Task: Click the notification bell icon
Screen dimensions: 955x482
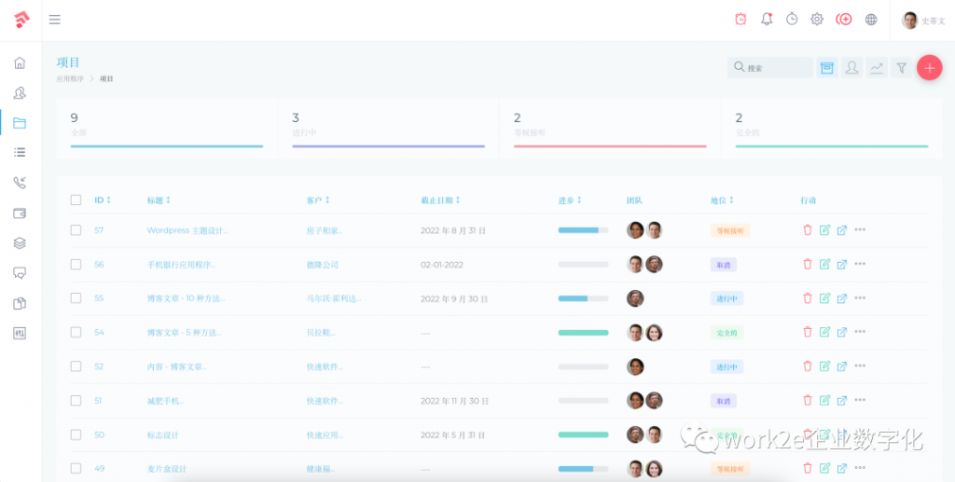Action: [x=767, y=20]
